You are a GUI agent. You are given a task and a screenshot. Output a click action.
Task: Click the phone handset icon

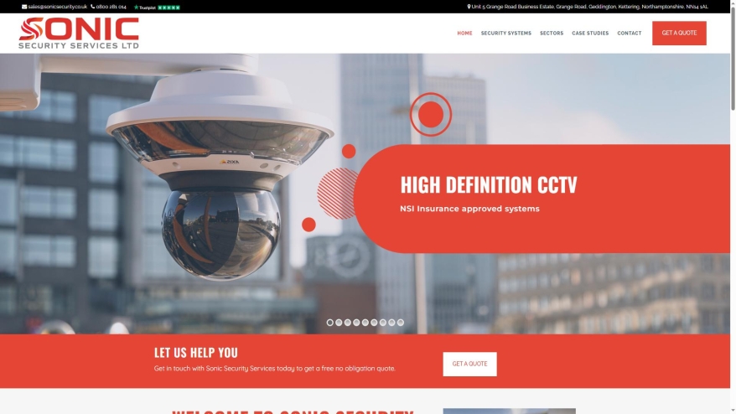93,7
